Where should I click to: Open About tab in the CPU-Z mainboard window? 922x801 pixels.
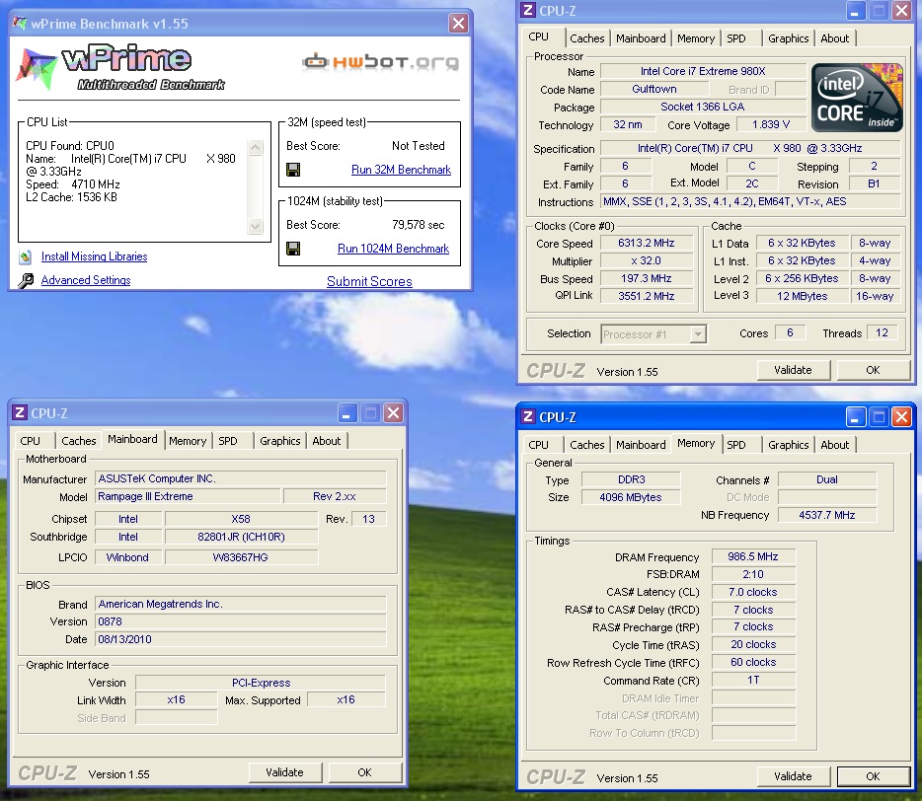327,441
